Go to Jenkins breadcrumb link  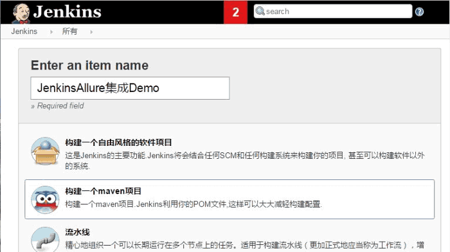tap(24, 32)
